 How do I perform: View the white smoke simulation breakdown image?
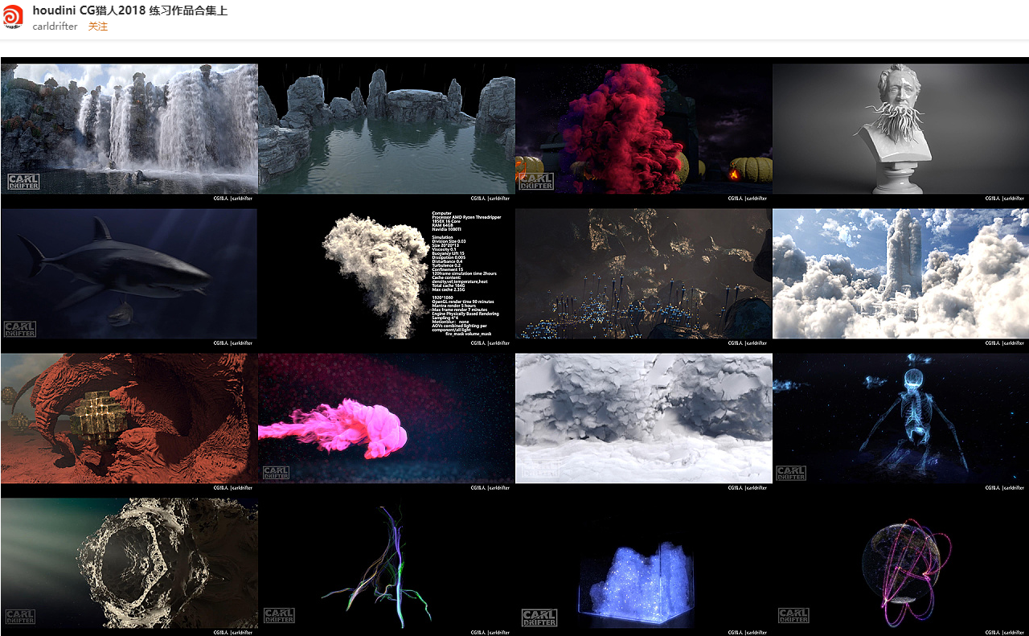tap(386, 273)
